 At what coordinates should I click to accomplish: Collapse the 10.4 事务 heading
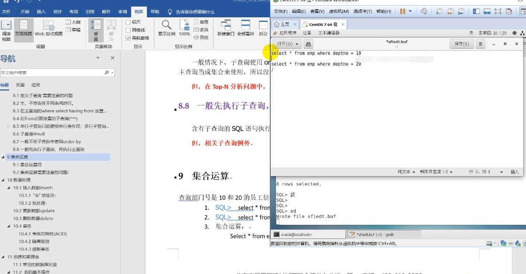pos(9,226)
